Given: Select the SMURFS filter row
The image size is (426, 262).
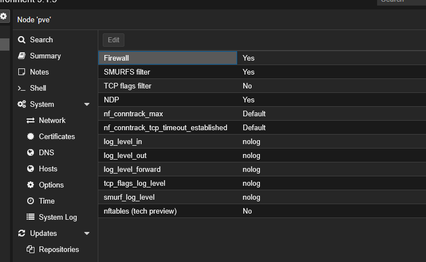Looking at the screenshot, I should click(262, 72).
